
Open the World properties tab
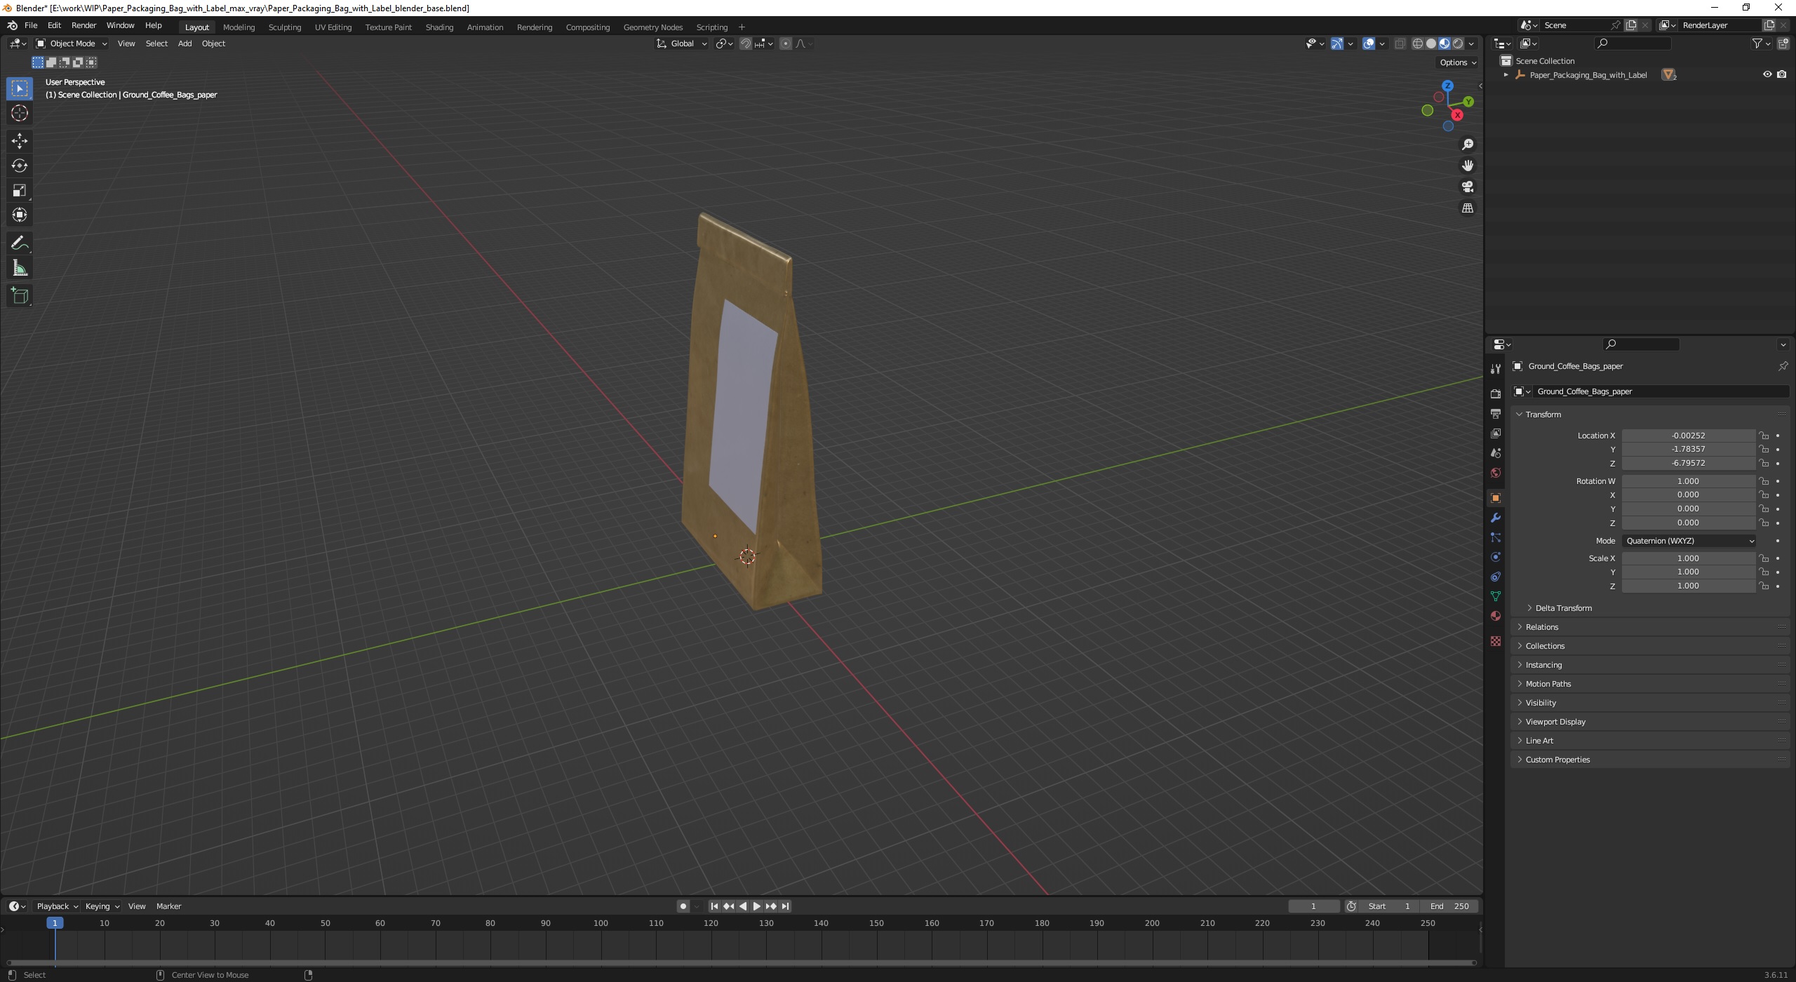[x=1495, y=473]
